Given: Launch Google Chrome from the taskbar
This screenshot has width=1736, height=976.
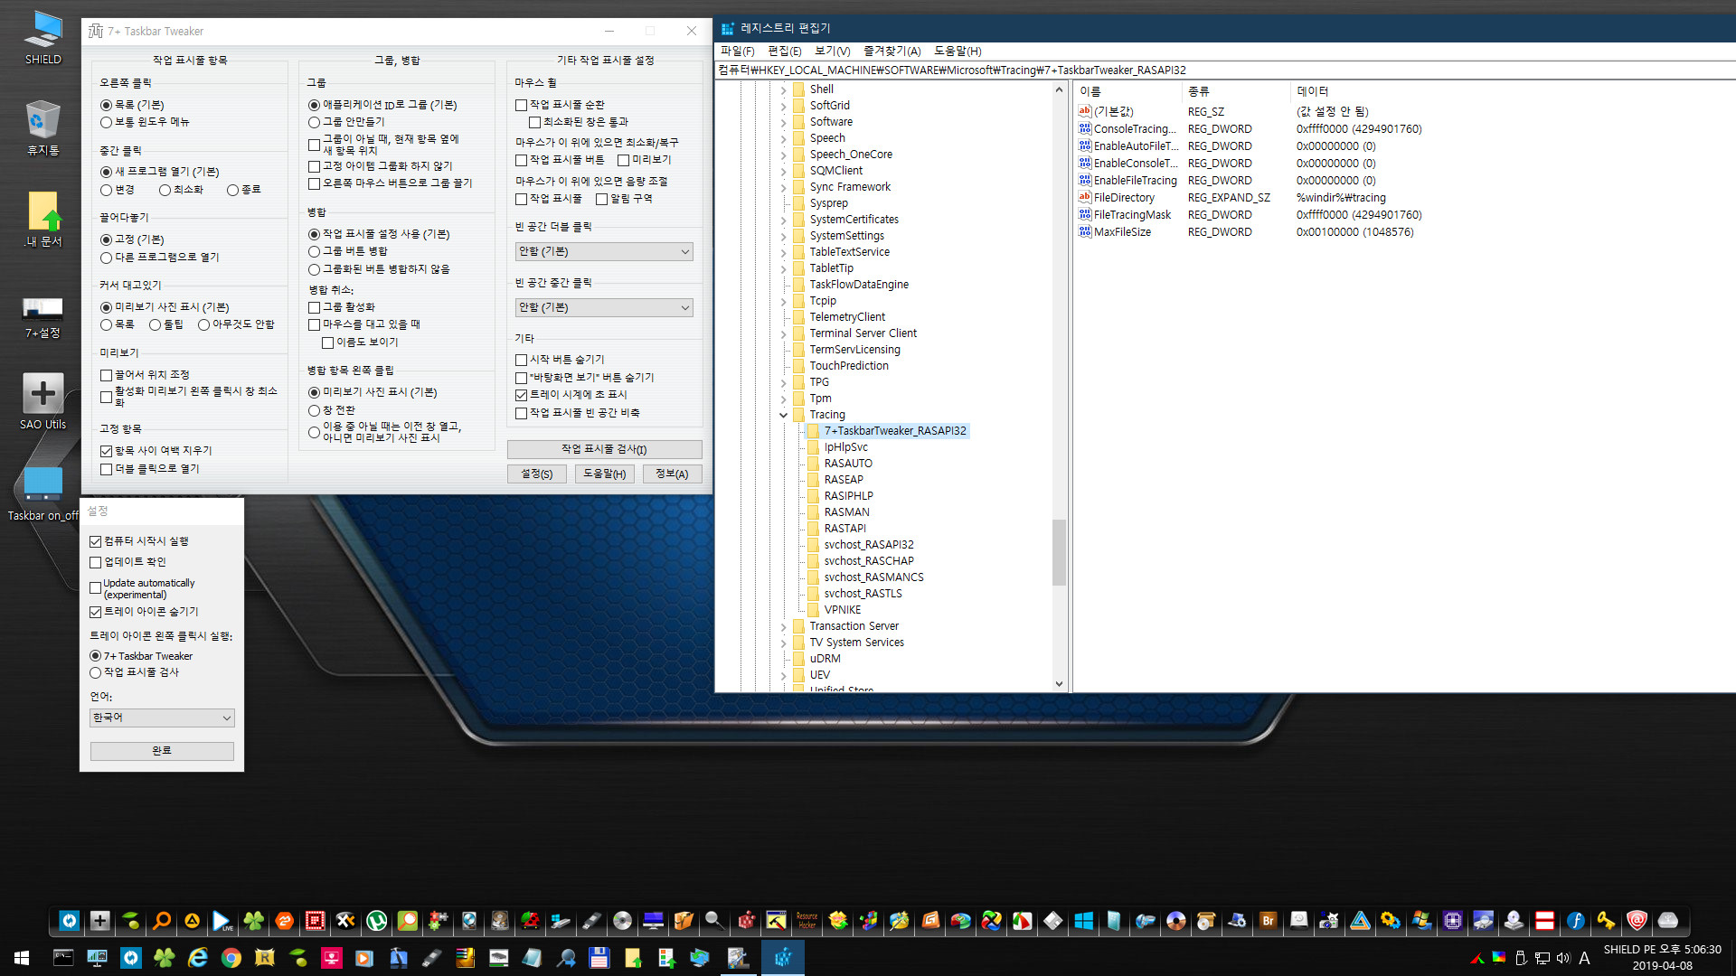Looking at the screenshot, I should (231, 958).
